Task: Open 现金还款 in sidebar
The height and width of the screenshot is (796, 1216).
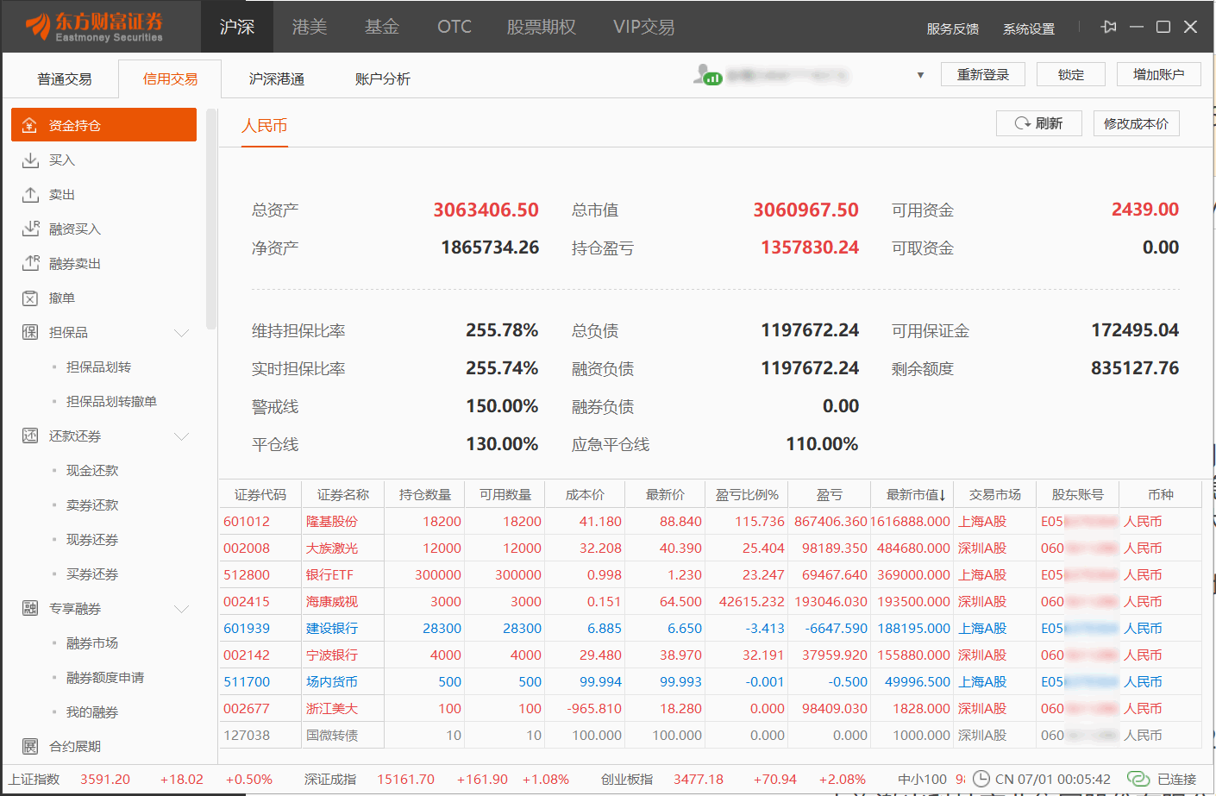Action: coord(92,471)
